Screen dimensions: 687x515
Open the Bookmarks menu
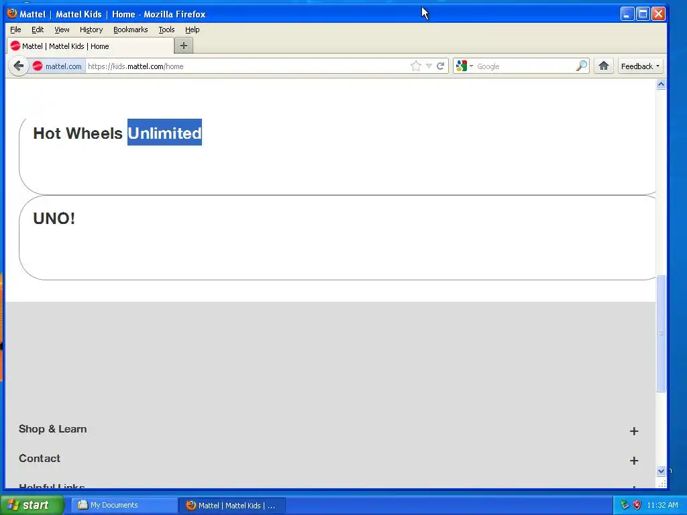tap(131, 30)
